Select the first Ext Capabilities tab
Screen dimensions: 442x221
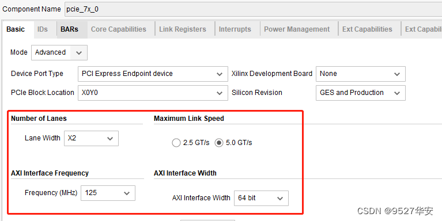coord(367,29)
